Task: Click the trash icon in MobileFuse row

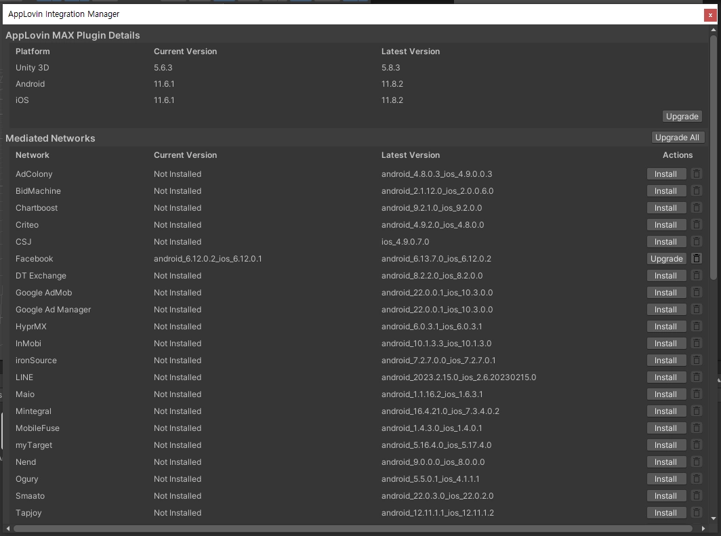Action: tap(696, 428)
